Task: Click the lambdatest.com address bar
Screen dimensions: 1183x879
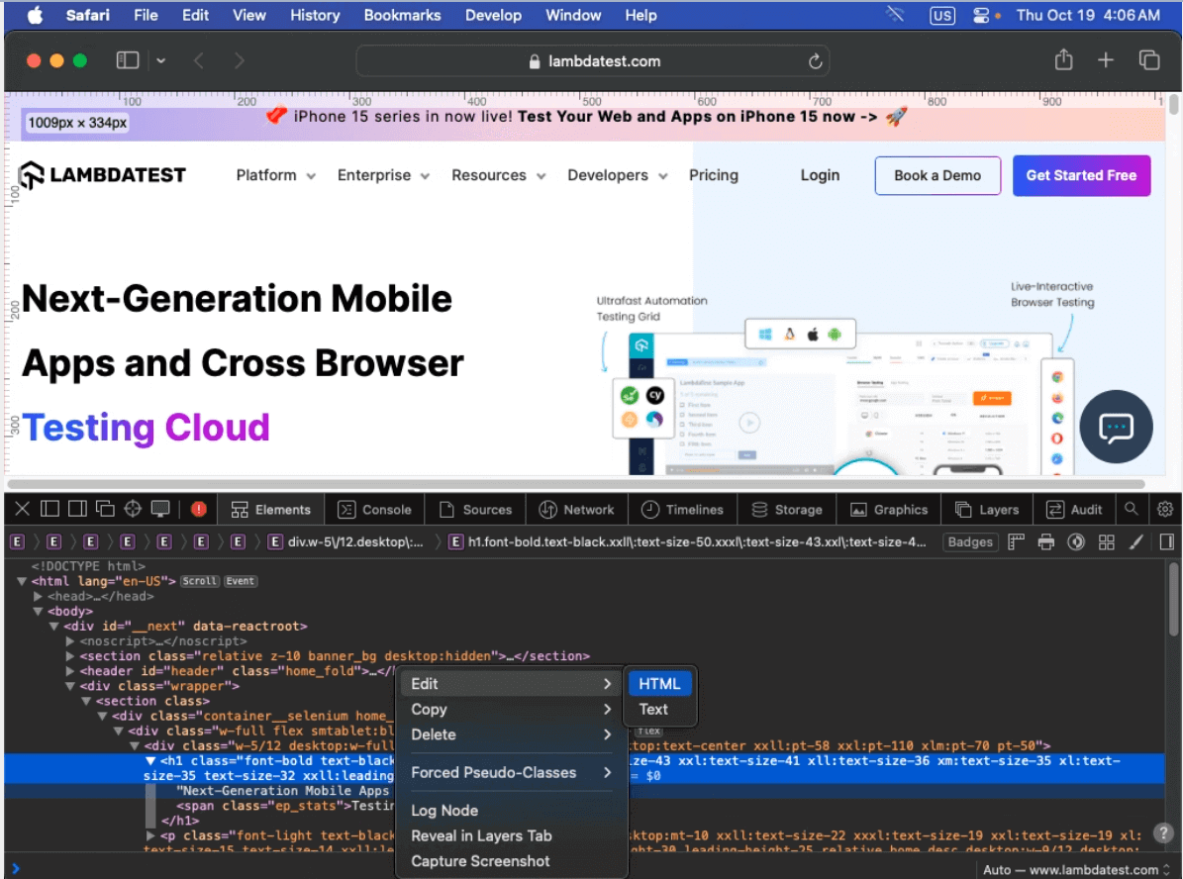Action: 592,60
